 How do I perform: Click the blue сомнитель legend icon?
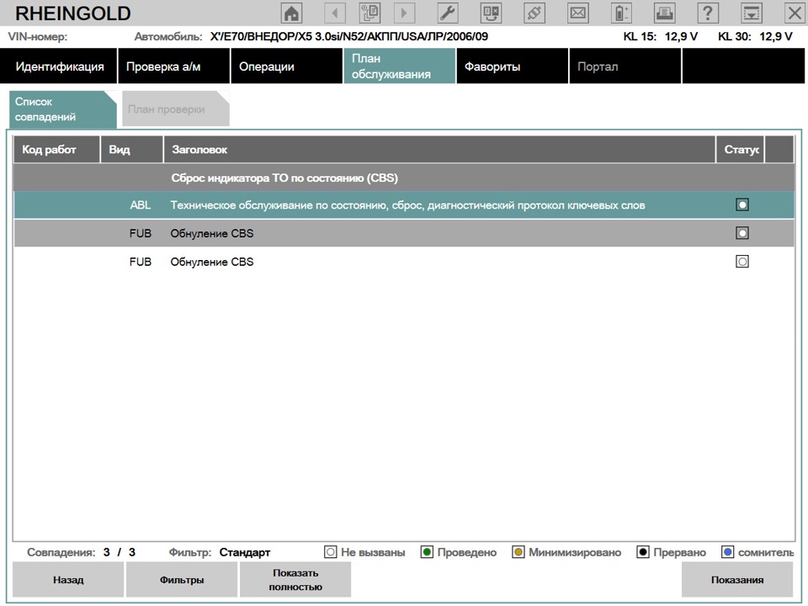(727, 552)
